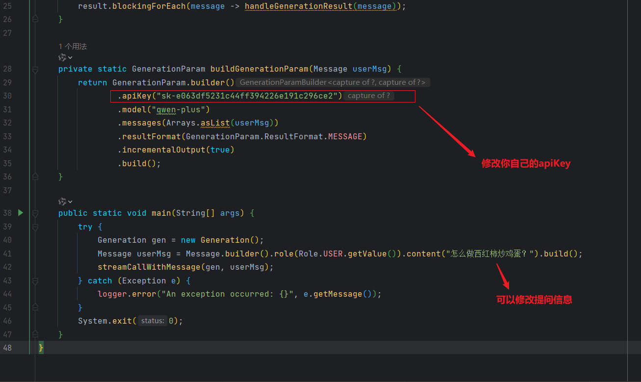Click the "An exception occurred: {}" string
The height and width of the screenshot is (382, 641).
(227, 294)
